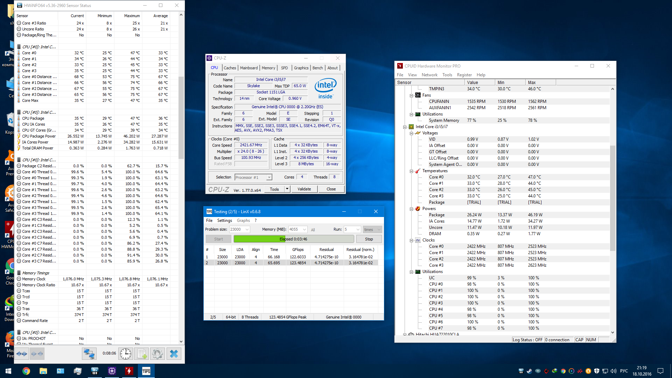Open LinX app in Windows taskbar
The width and height of the screenshot is (672, 378).
click(x=146, y=371)
